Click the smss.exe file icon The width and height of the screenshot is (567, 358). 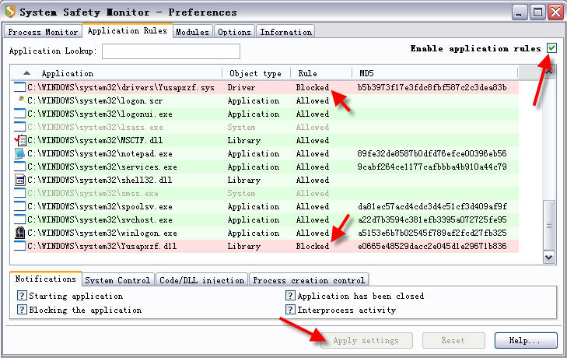tap(19, 193)
